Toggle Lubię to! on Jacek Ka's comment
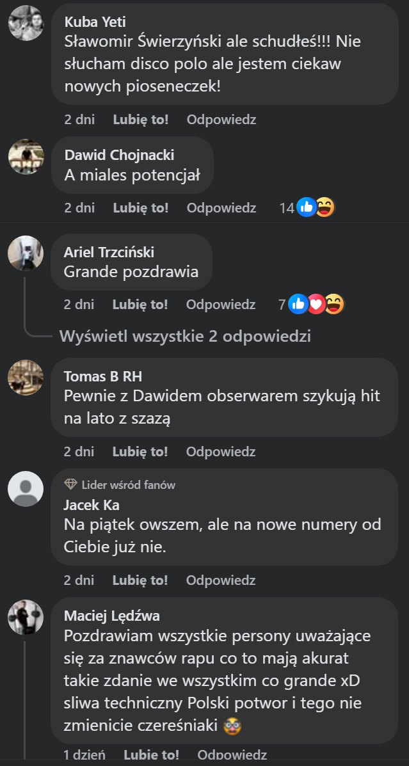The image size is (409, 766). coord(140,580)
